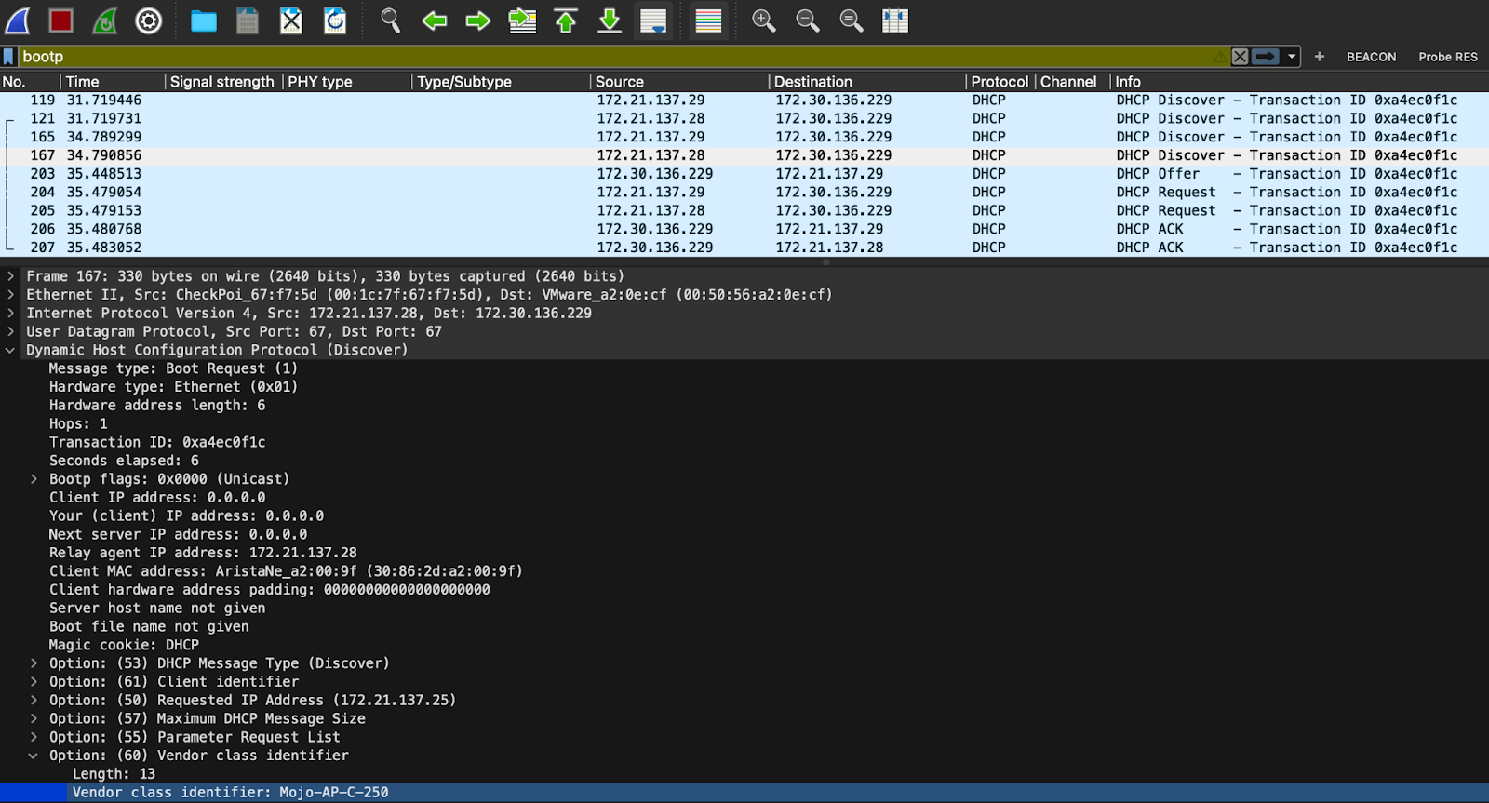Screen dimensions: 1489x803
Task: Select packet 165 in the list
Action: pyautogui.click(x=744, y=137)
